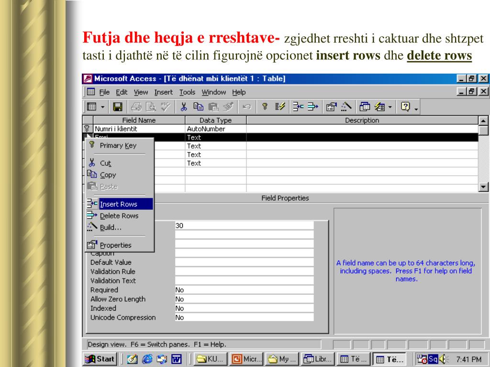Click the Microsoft Access title bar icon

(x=88, y=79)
